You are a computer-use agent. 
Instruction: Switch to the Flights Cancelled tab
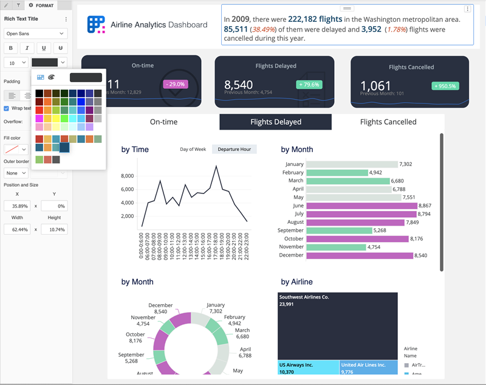(388, 122)
